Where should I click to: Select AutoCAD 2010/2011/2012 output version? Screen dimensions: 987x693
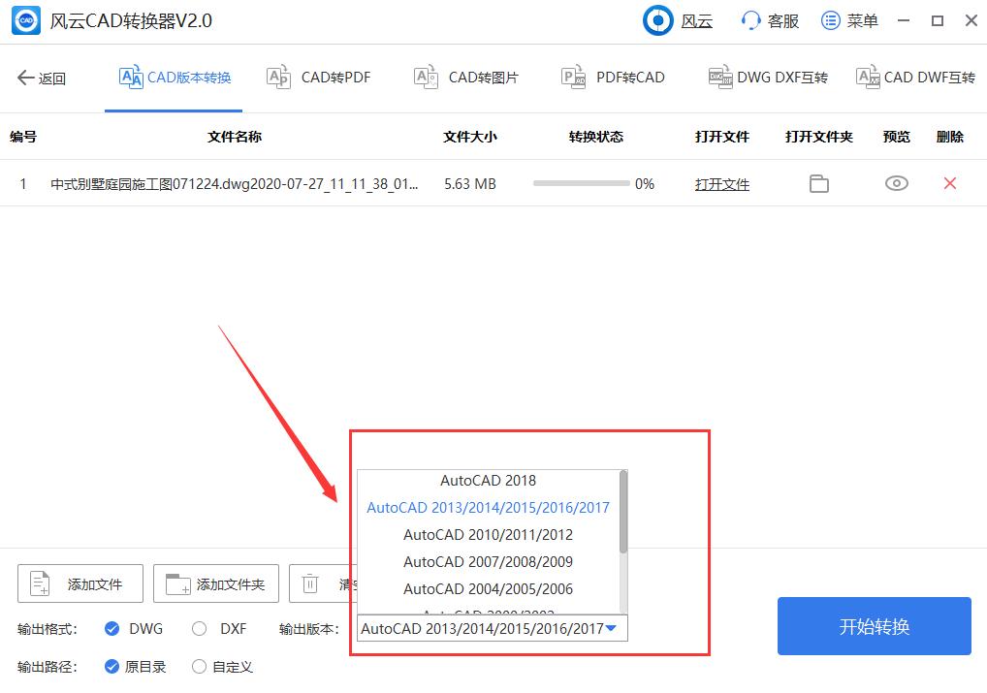[489, 534]
